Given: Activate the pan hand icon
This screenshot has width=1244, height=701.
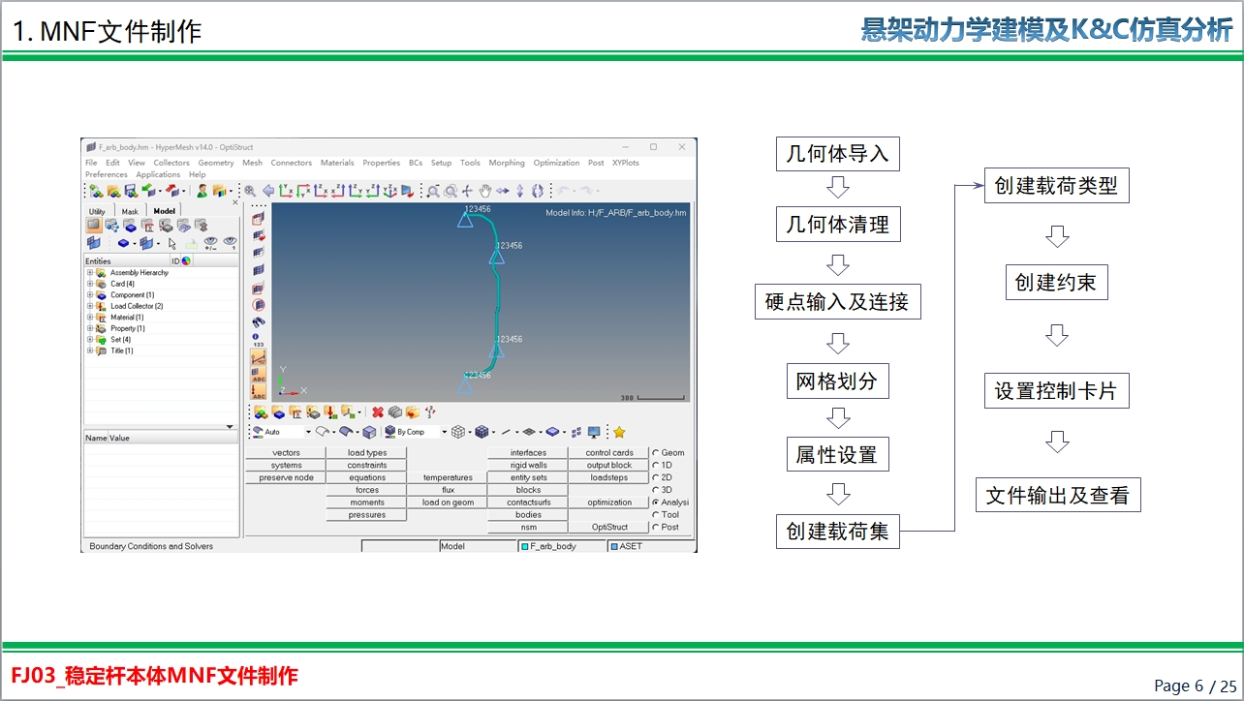Looking at the screenshot, I should [485, 191].
